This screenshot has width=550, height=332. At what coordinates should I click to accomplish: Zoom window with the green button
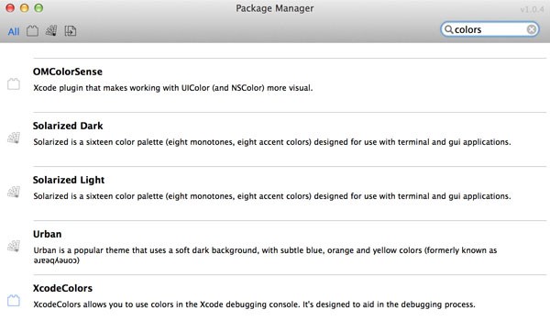point(38,8)
